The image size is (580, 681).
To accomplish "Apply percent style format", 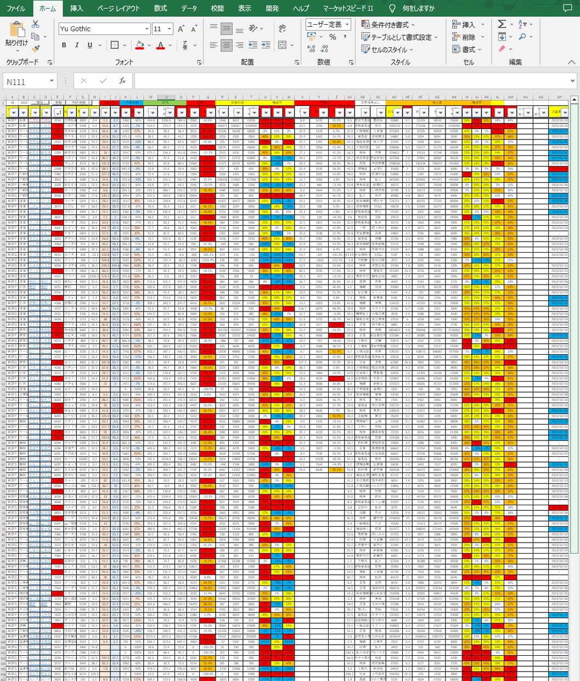I will pos(333,37).
